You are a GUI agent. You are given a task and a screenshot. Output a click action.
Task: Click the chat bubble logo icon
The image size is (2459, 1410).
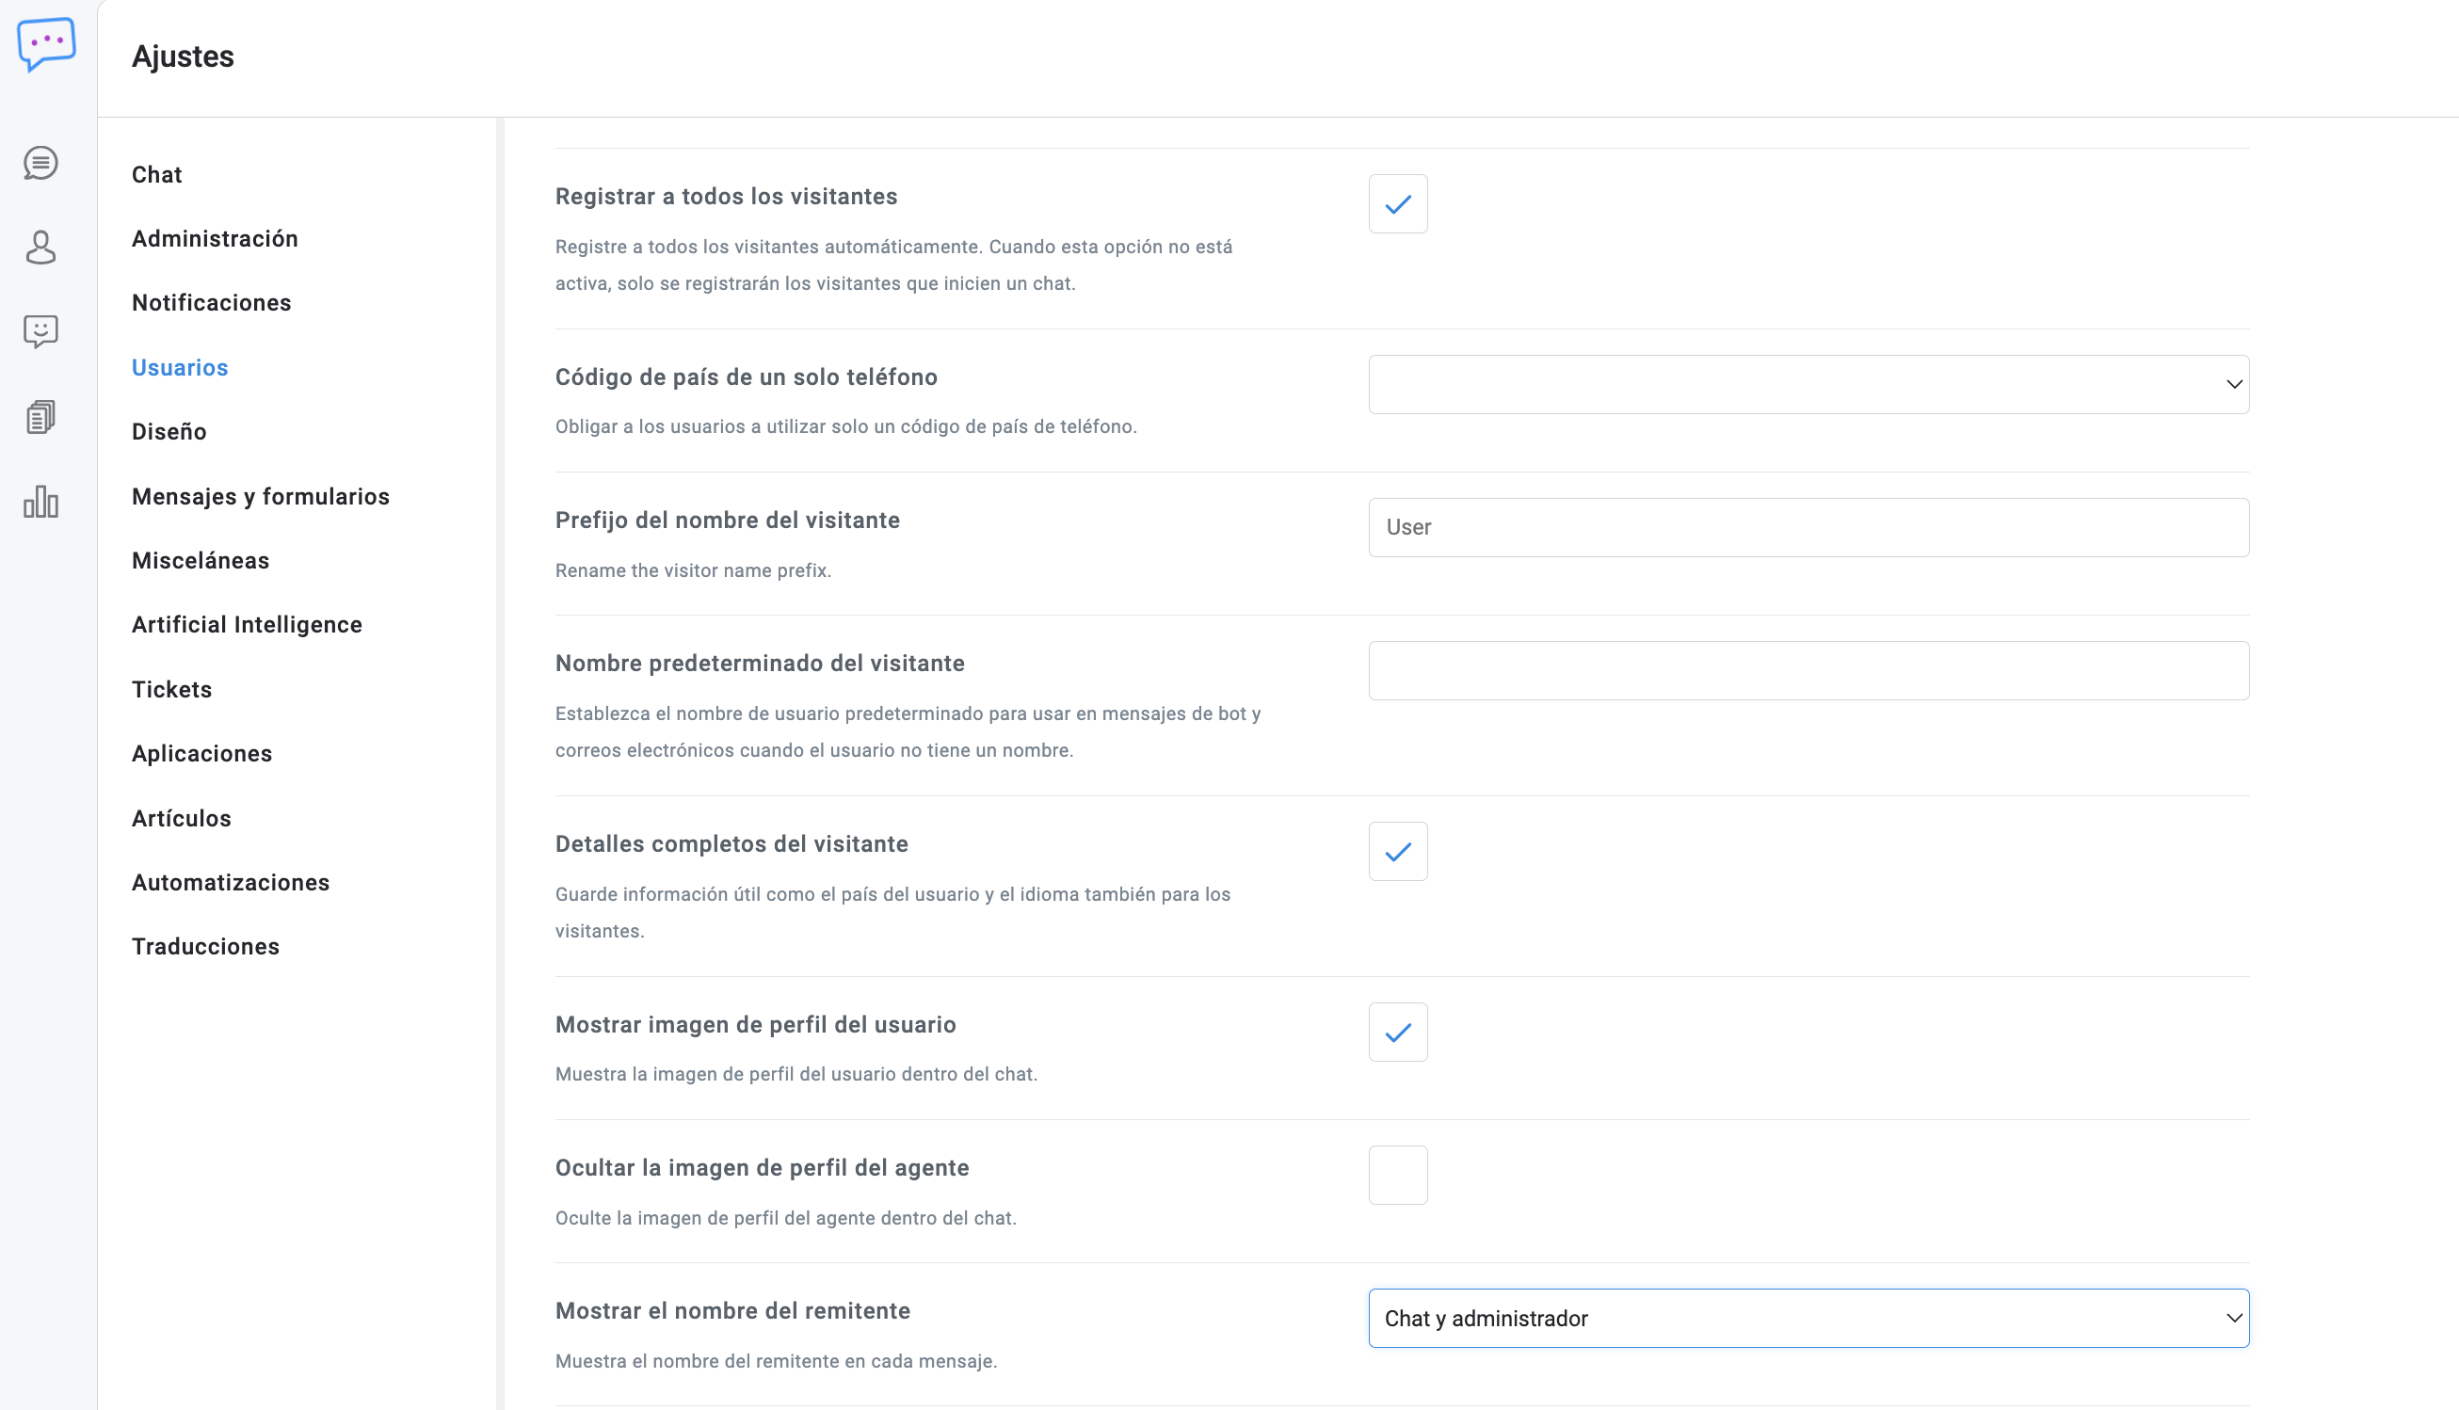[x=45, y=43]
